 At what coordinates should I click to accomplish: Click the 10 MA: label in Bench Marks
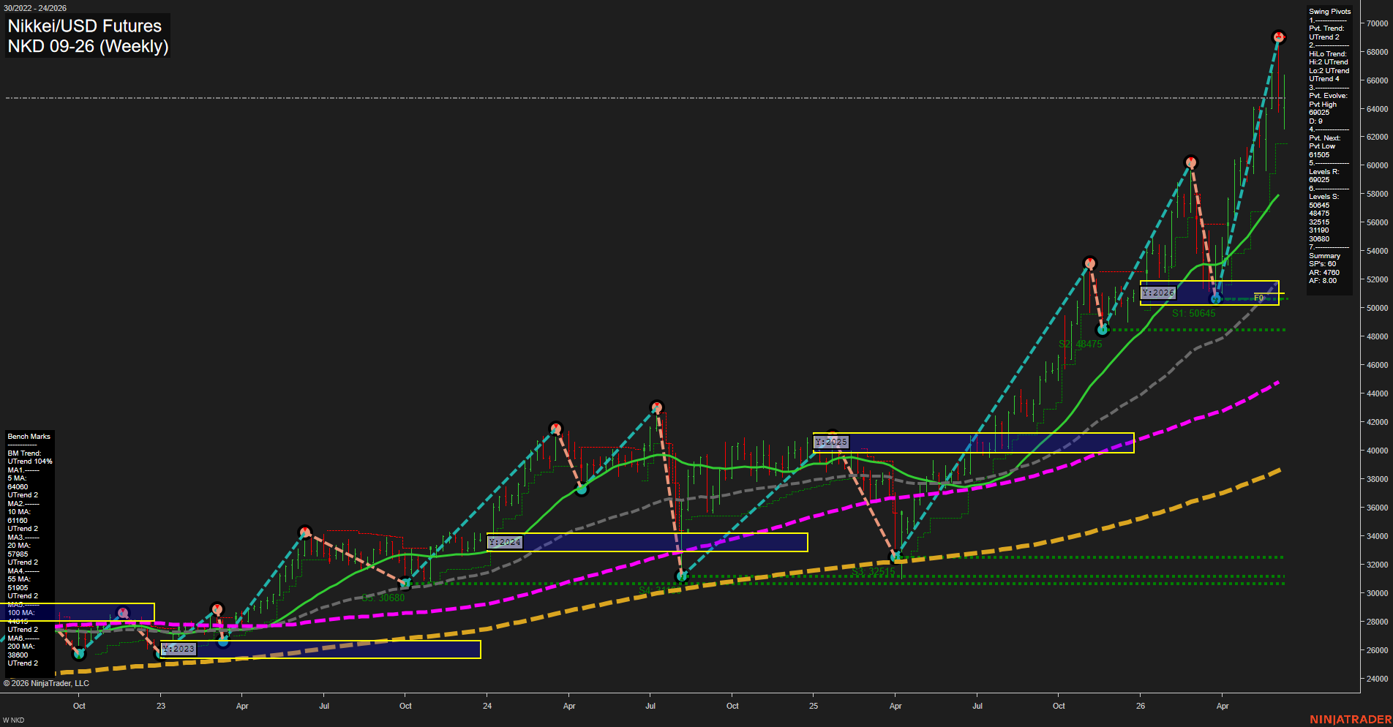tap(19, 512)
